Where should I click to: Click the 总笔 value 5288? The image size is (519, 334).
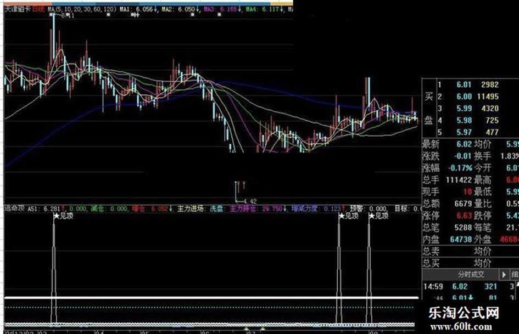463,228
